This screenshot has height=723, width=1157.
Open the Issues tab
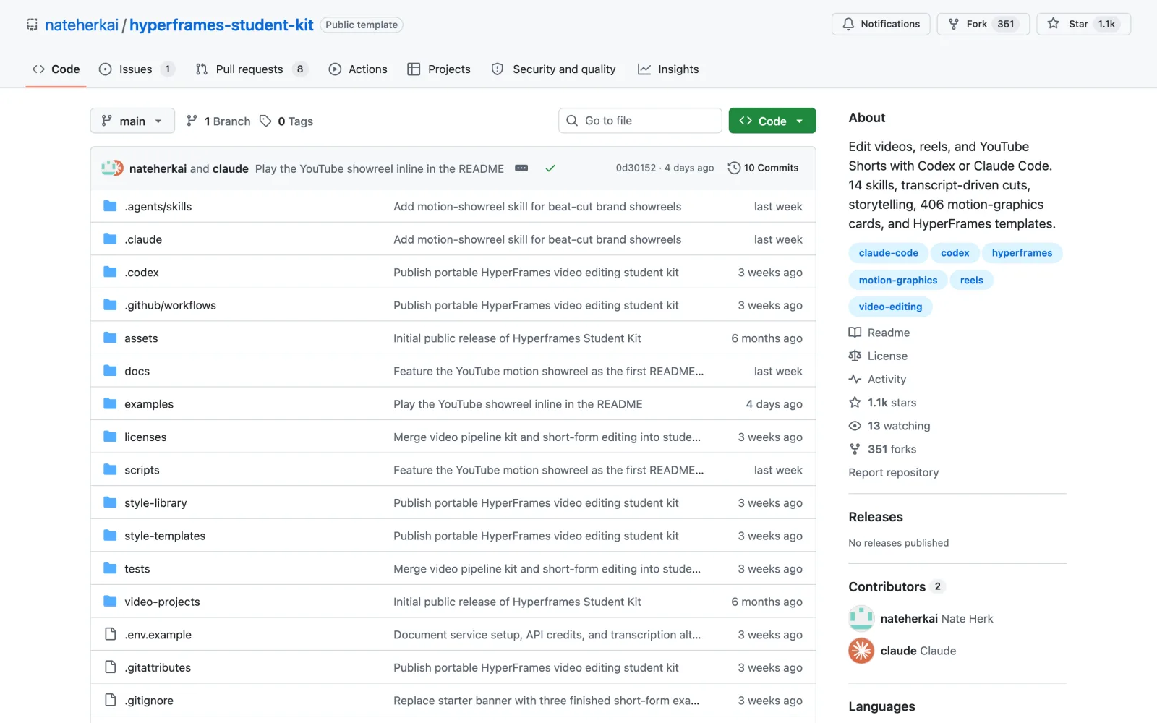click(137, 69)
